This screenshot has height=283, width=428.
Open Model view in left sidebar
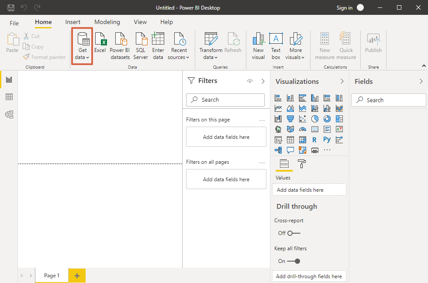point(9,114)
